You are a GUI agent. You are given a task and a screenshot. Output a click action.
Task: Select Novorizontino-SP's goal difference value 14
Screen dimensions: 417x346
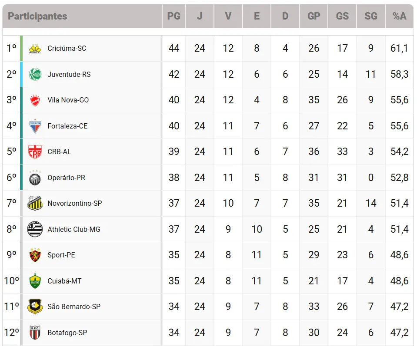tap(371, 204)
